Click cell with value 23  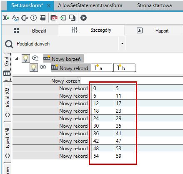pyautogui.click(x=125, y=111)
